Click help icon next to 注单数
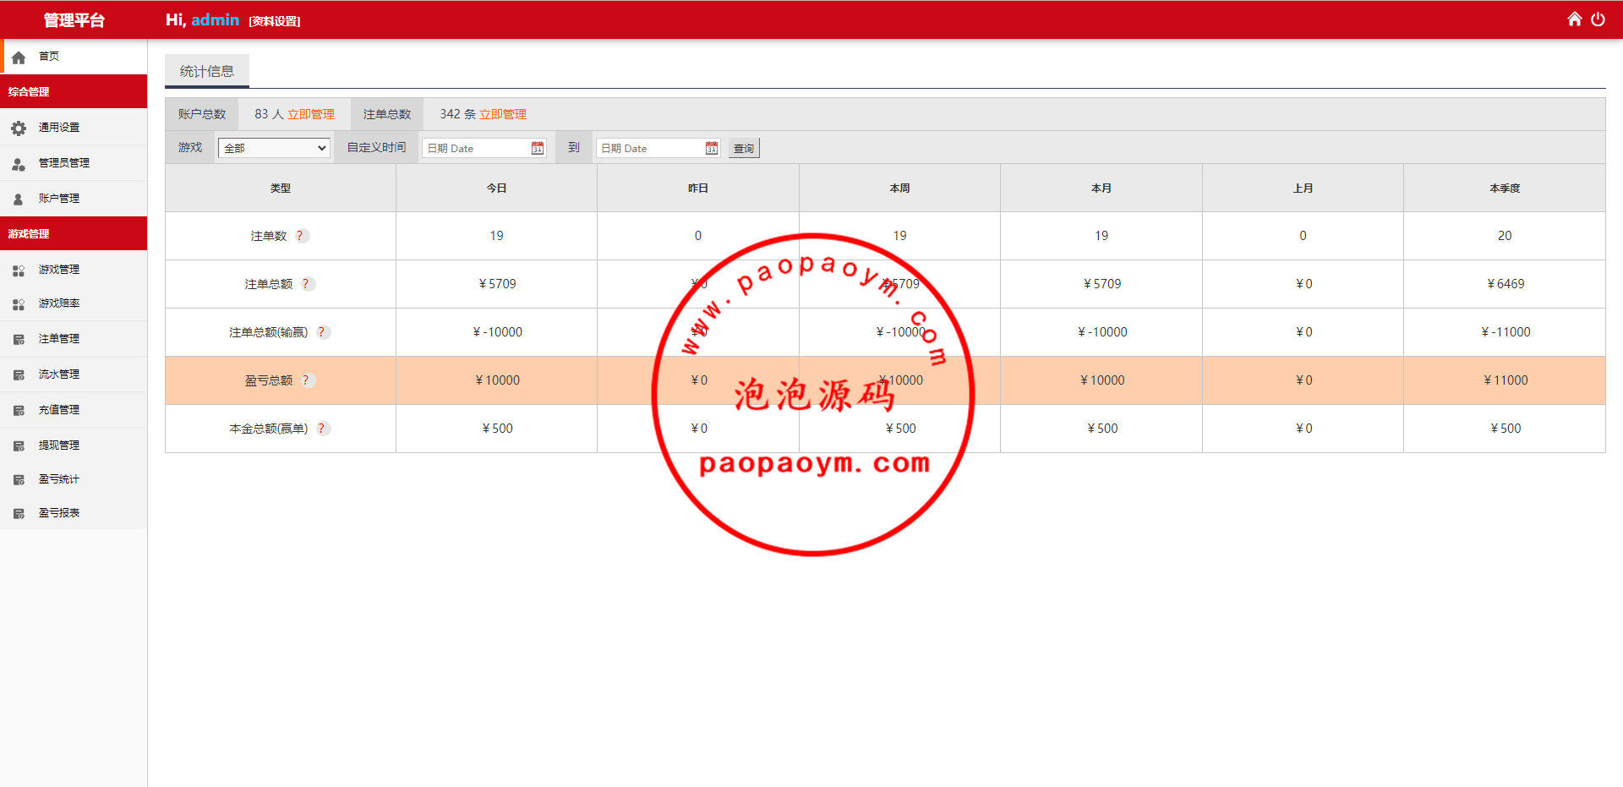1623x787 pixels. click(x=302, y=236)
